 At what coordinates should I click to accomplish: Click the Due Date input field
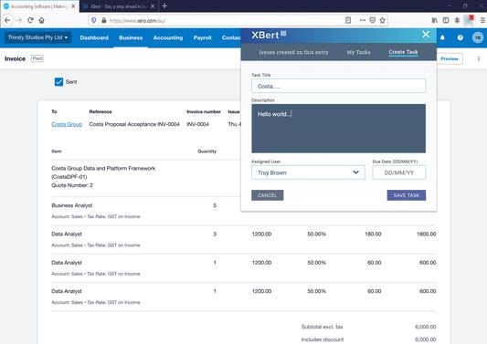[399, 172]
